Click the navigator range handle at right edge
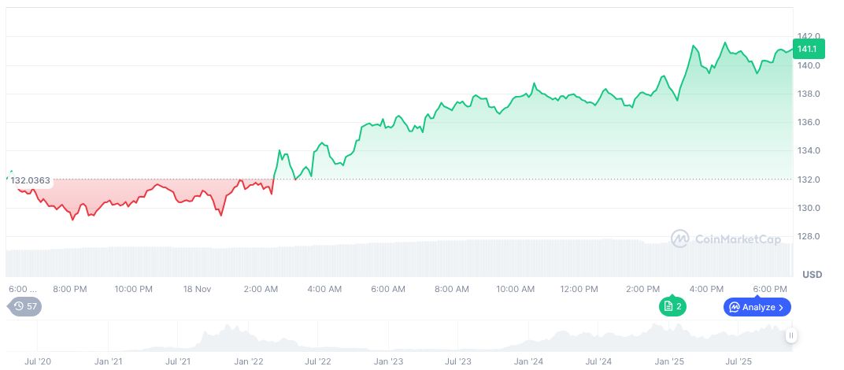 [x=790, y=335]
